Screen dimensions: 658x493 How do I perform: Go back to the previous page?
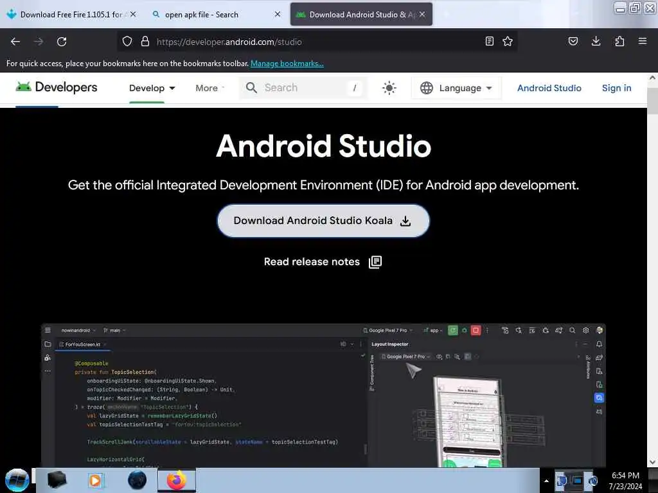click(15, 42)
